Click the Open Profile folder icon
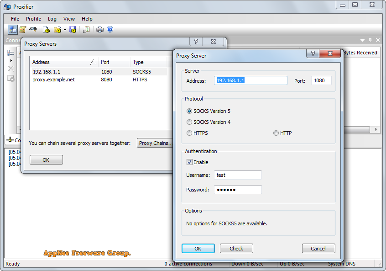The image size is (386, 271). (57, 30)
